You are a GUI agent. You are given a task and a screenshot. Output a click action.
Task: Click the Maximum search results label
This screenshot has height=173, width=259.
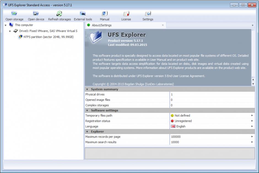(101, 142)
